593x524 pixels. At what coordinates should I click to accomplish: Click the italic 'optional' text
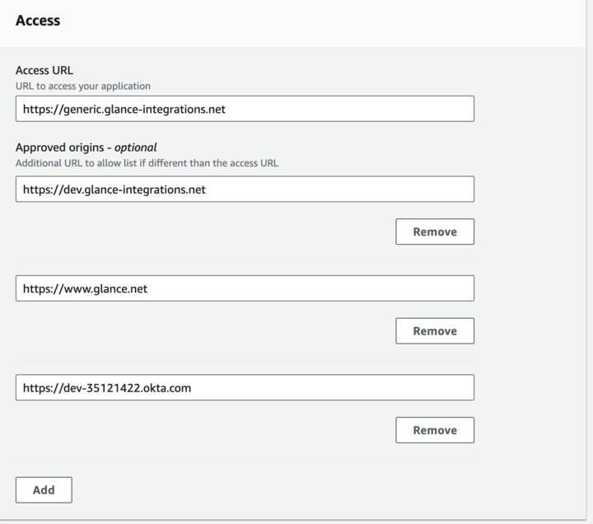pyautogui.click(x=135, y=147)
